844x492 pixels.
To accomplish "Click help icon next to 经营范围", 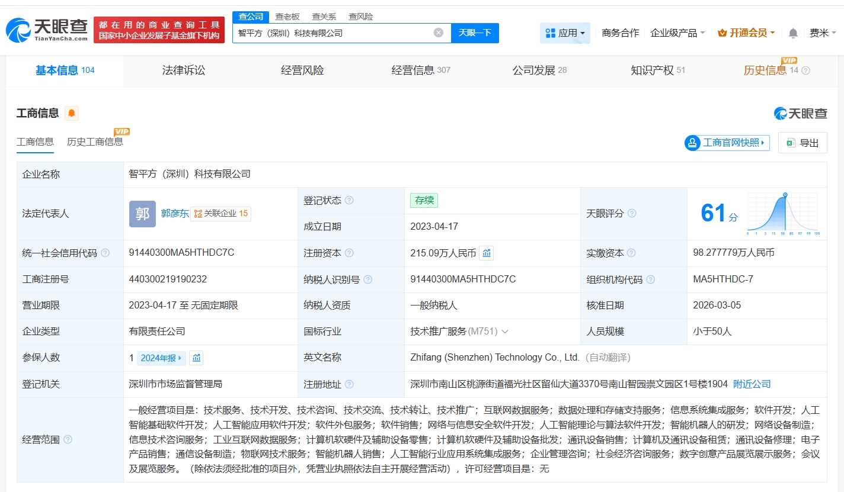I will tap(68, 439).
